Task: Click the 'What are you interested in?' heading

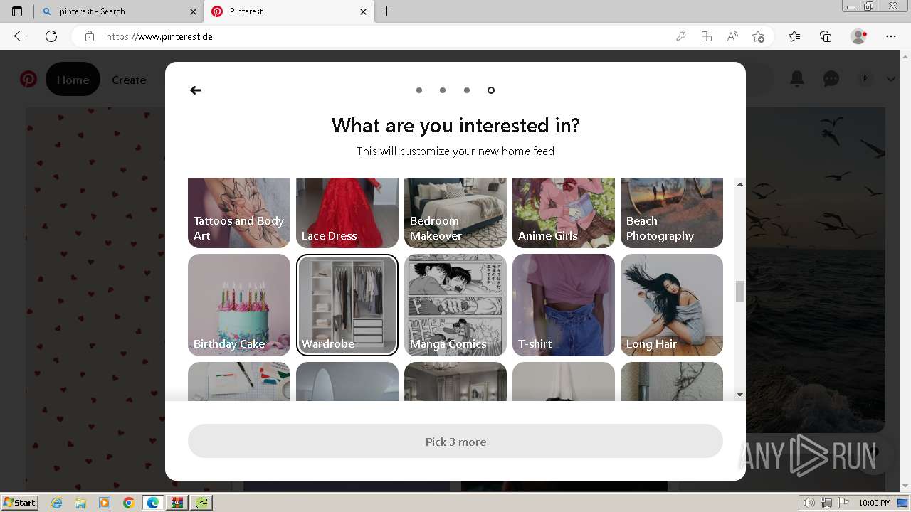Action: [x=455, y=126]
